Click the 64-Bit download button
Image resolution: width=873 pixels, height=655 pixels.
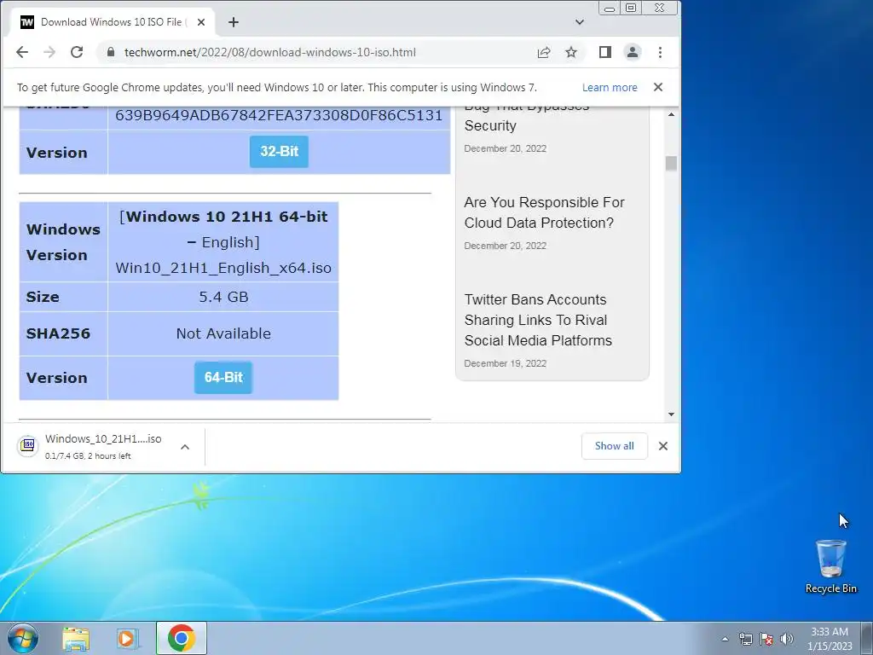[x=223, y=378]
